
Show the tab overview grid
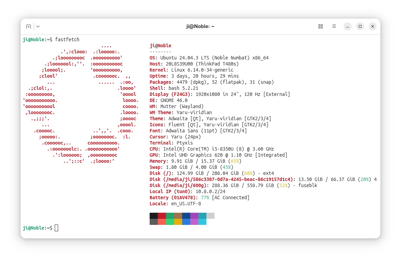coord(321,26)
